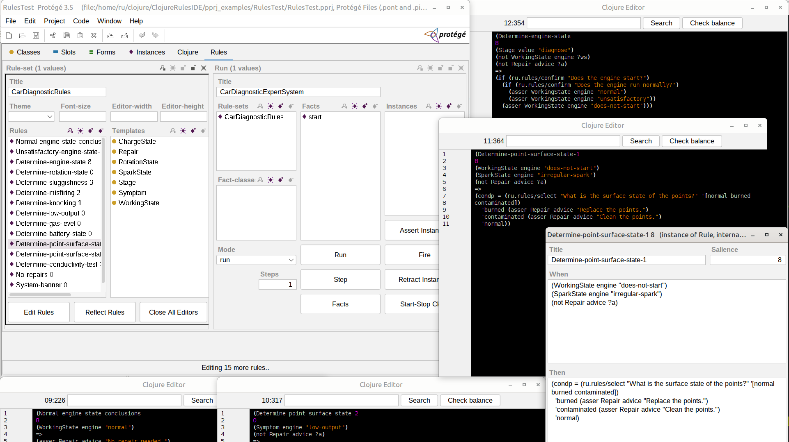The width and height of the screenshot is (789, 442).
Task: Click the create instance icon beside Rules
Action: [x=80, y=131]
